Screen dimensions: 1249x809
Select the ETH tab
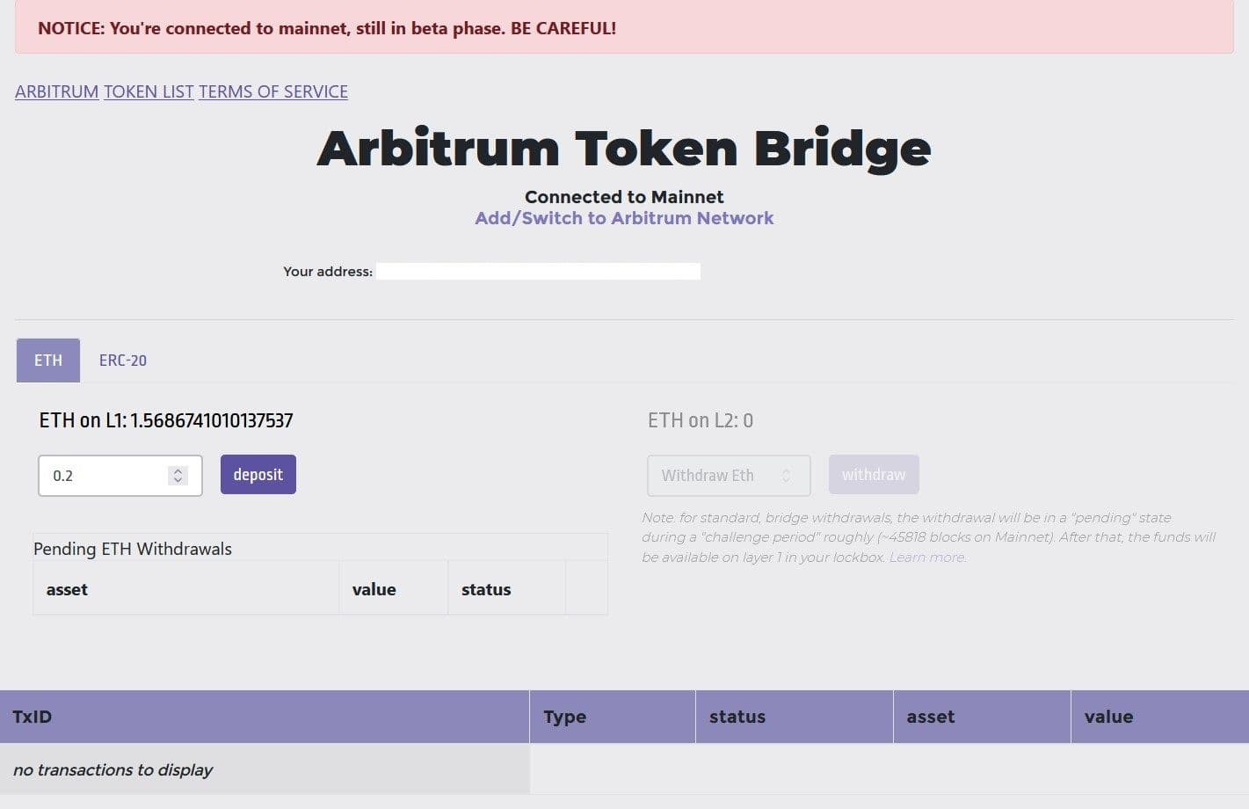click(x=48, y=361)
